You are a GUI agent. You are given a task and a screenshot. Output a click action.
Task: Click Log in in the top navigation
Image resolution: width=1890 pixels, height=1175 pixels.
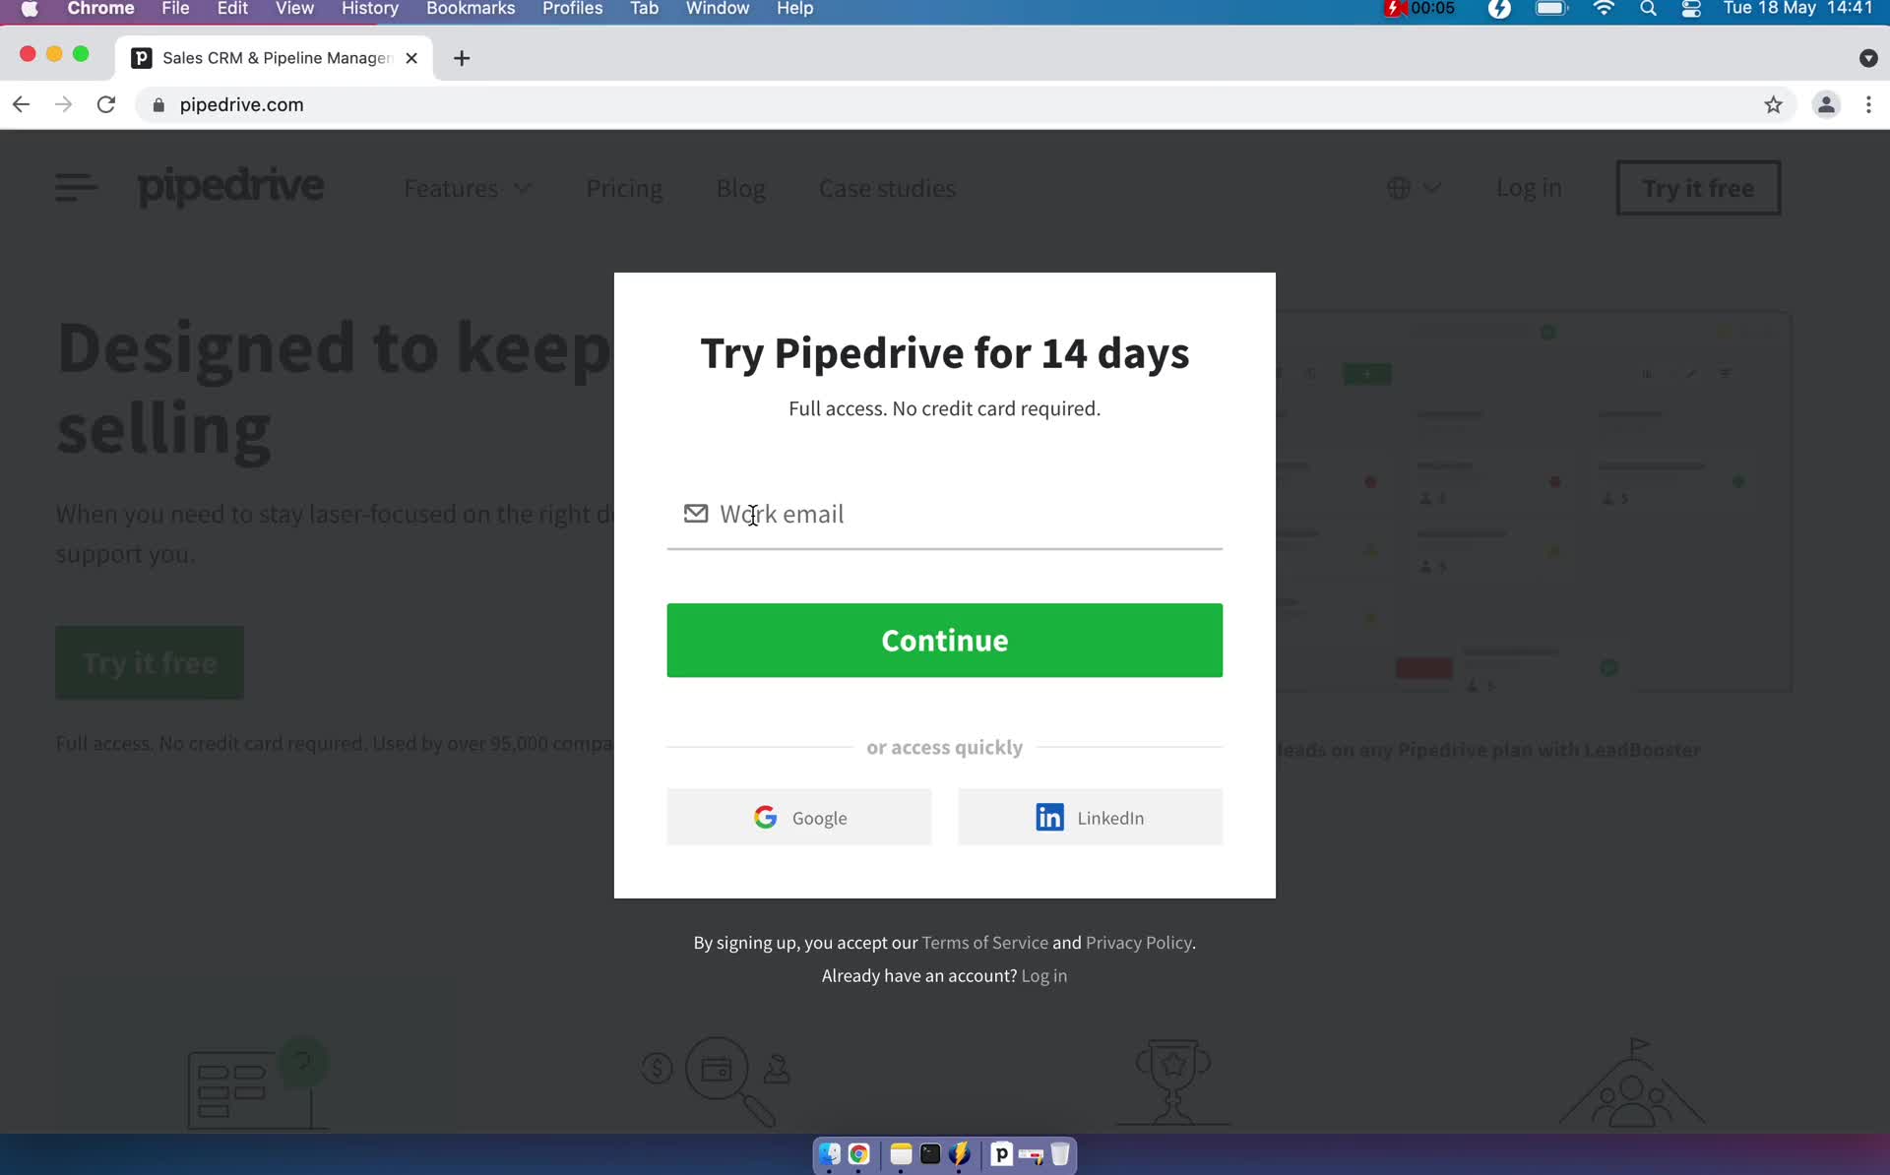pos(1529,188)
